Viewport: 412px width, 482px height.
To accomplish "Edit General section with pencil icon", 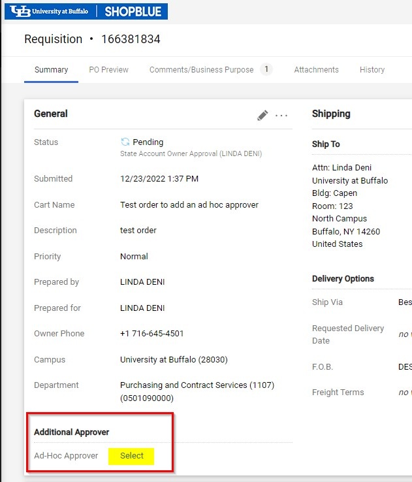I will 262,116.
